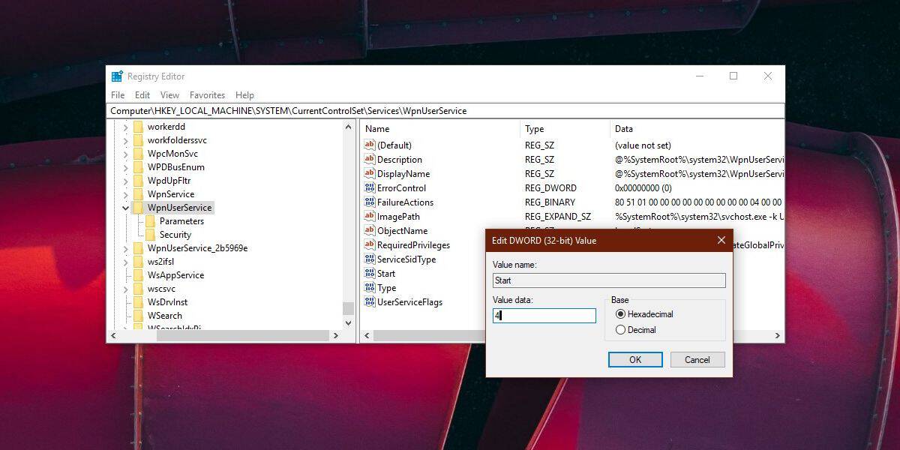This screenshot has width=900, height=450.
Task: Click ErrorControl data 0x00000000 (0)
Action: 643,188
